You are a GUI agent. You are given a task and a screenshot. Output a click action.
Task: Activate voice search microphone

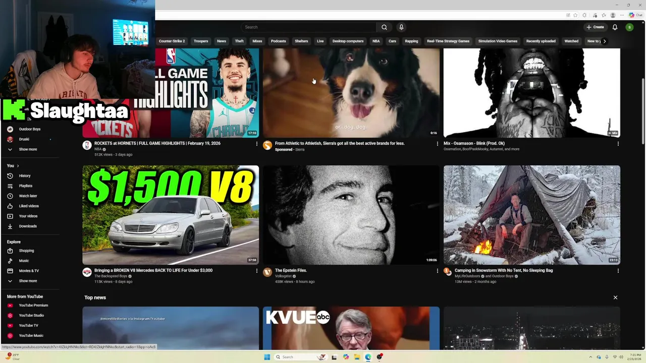click(401, 27)
